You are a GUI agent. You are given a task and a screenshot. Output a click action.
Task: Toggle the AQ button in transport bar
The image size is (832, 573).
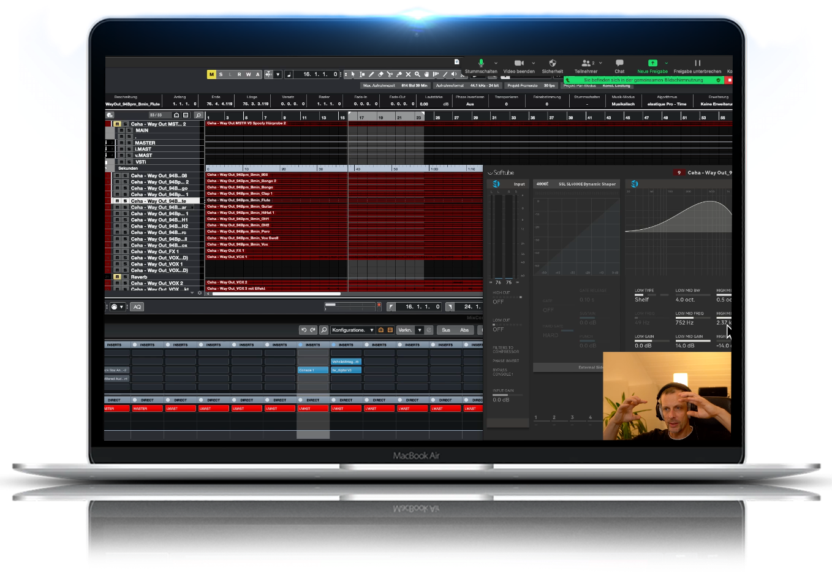pos(137,307)
